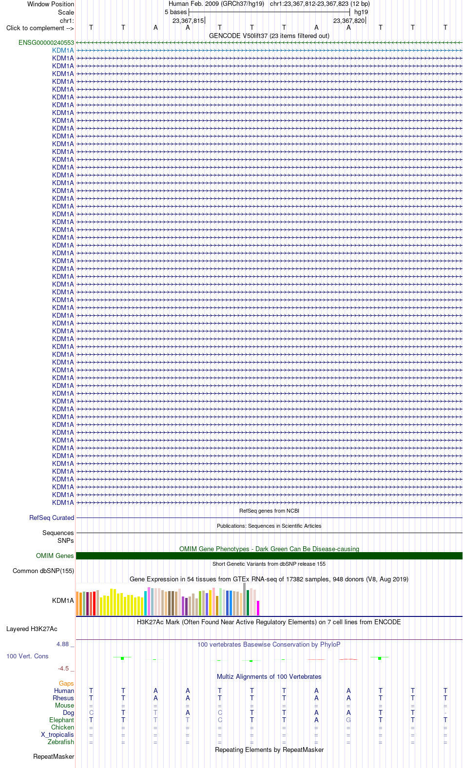Select the Chicken alignment row label
The width and height of the screenshot is (463, 768).
click(x=62, y=728)
